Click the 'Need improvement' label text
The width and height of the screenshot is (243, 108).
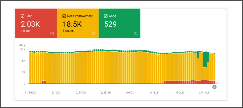tap(80, 16)
